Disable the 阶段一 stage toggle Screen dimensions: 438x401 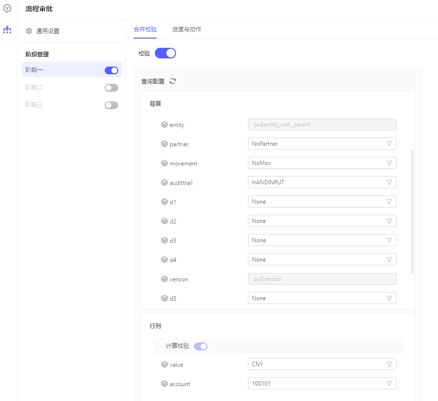[x=111, y=70]
